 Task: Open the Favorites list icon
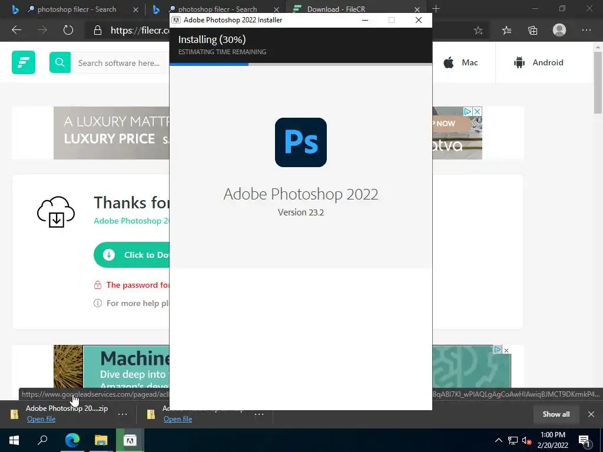pos(507,31)
